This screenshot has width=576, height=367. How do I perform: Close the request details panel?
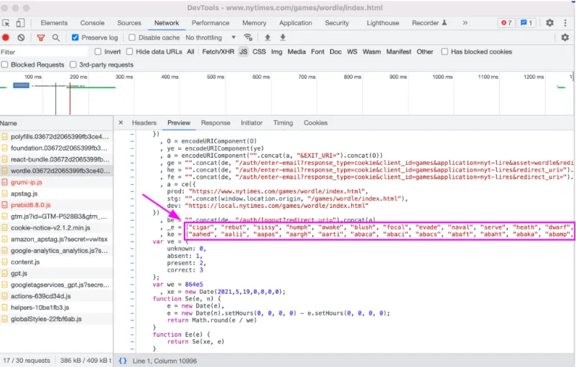click(121, 123)
